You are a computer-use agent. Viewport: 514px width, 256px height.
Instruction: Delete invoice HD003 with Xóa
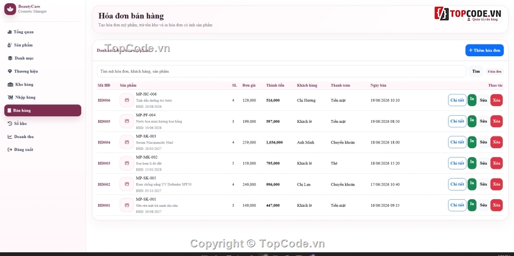click(497, 163)
